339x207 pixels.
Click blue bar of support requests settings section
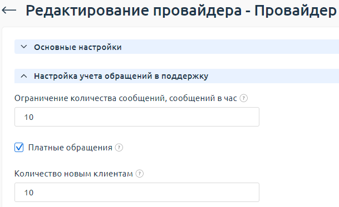click(x=176, y=76)
